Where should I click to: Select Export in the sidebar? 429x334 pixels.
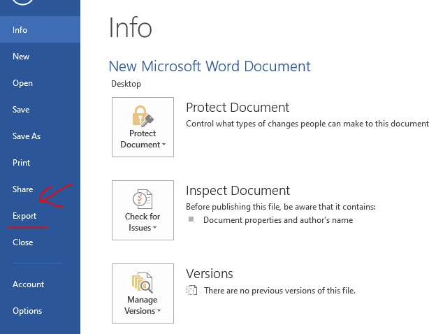pos(40,215)
